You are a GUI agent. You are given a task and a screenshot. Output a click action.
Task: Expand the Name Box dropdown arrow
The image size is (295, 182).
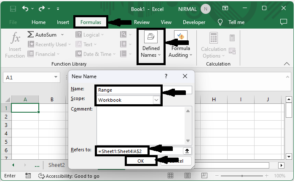pos(56,77)
